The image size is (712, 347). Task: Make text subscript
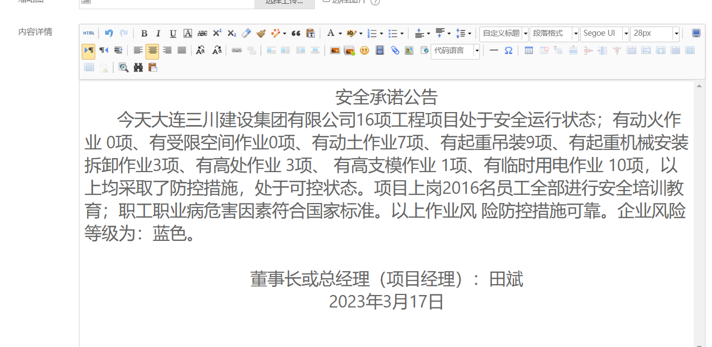coord(232,33)
